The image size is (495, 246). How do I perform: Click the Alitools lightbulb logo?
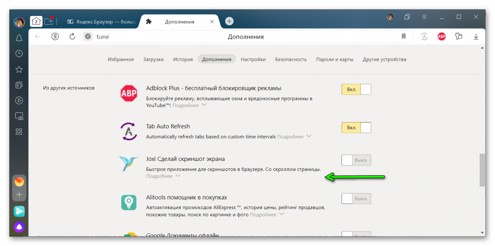129,202
